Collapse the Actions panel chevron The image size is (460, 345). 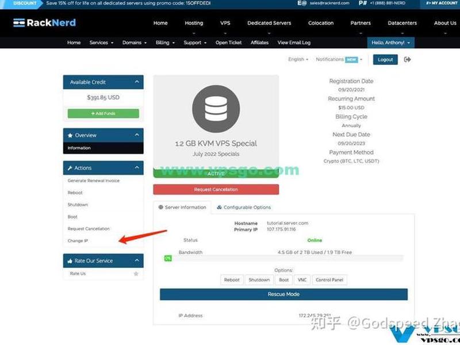point(137,167)
